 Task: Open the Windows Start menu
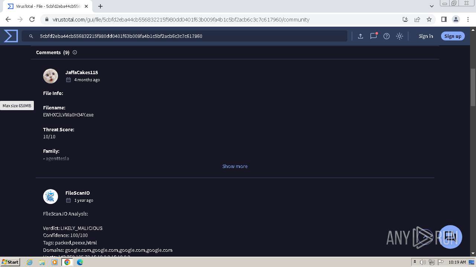click(10, 262)
